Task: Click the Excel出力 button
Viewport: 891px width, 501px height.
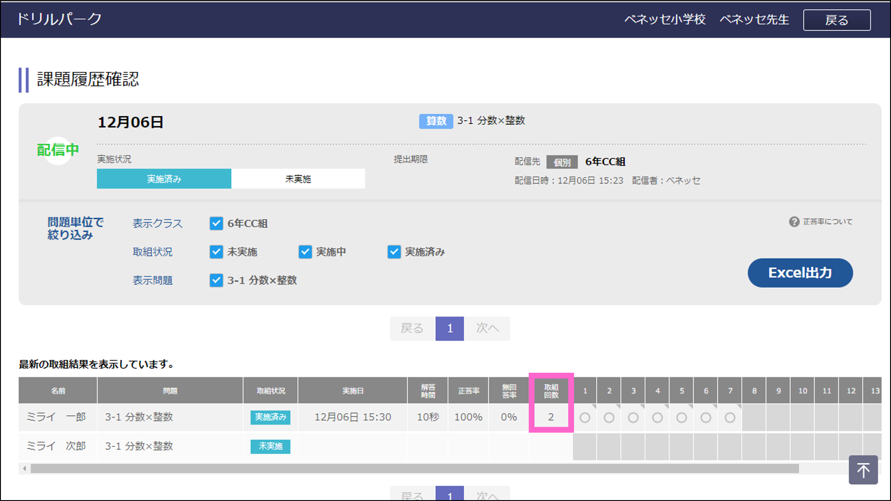Action: coord(800,272)
